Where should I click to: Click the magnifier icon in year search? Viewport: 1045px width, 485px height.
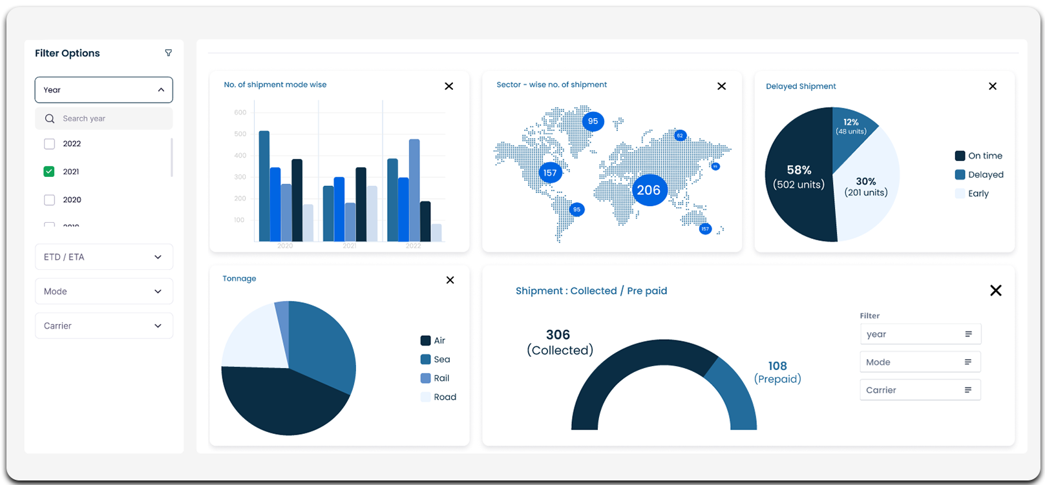50,119
